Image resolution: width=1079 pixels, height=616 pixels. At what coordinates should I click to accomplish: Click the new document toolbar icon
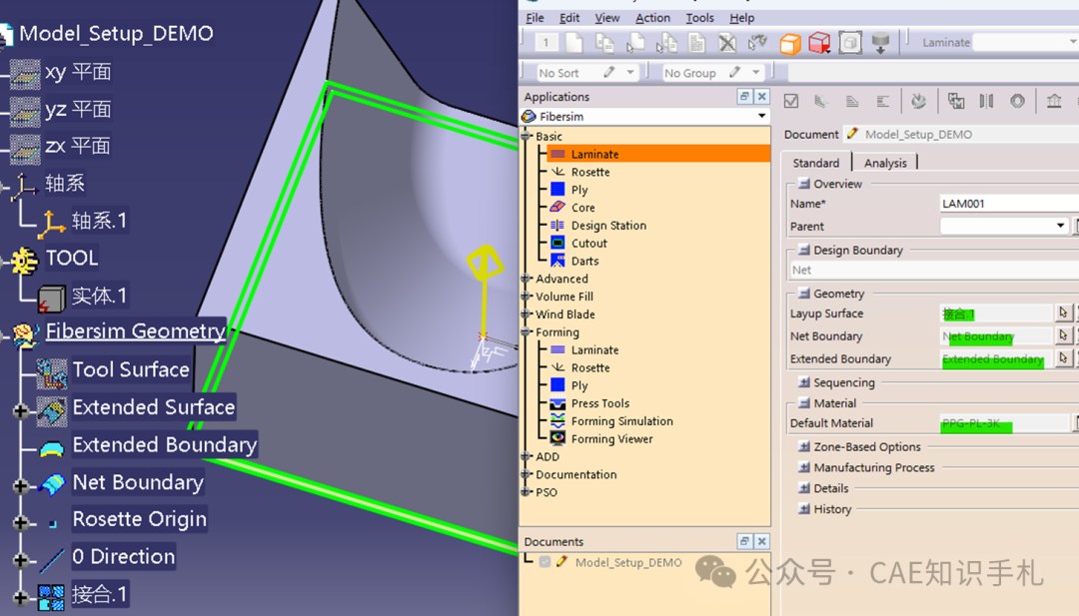click(573, 43)
